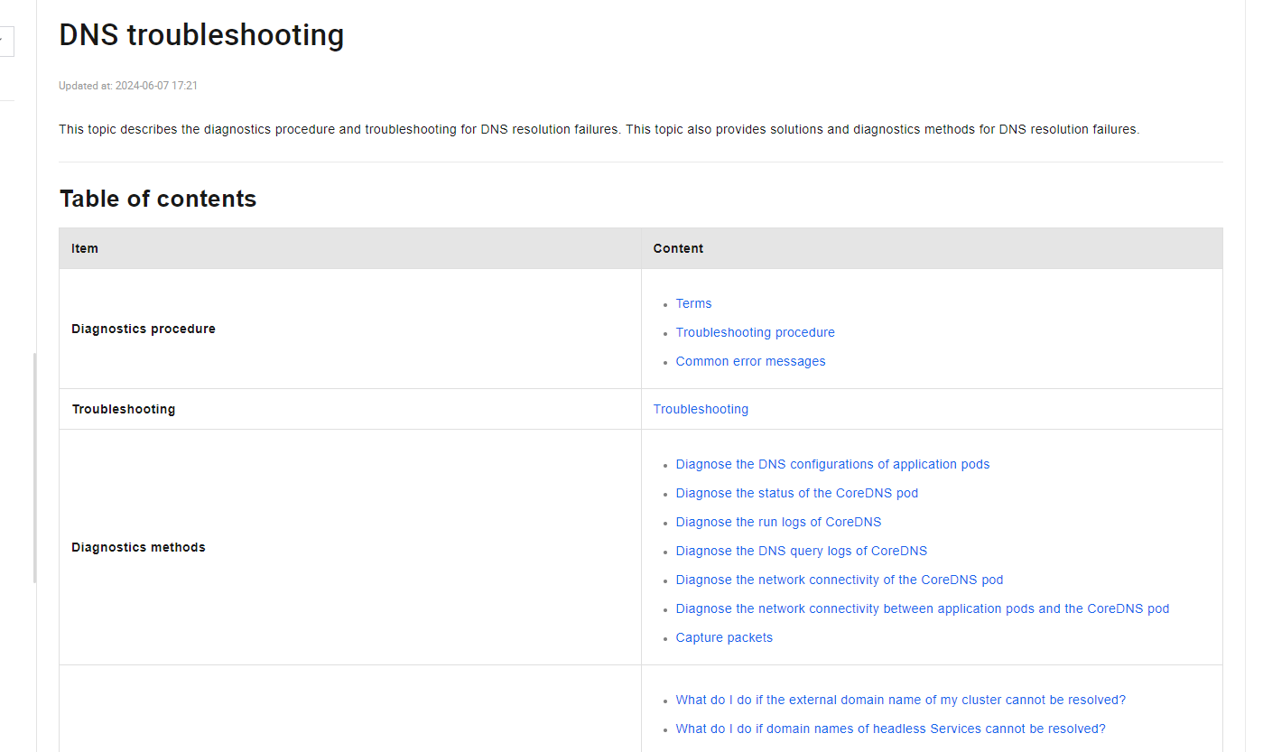Open Diagnose the run logs of CoreDNS
1263x752 pixels.
pos(778,522)
